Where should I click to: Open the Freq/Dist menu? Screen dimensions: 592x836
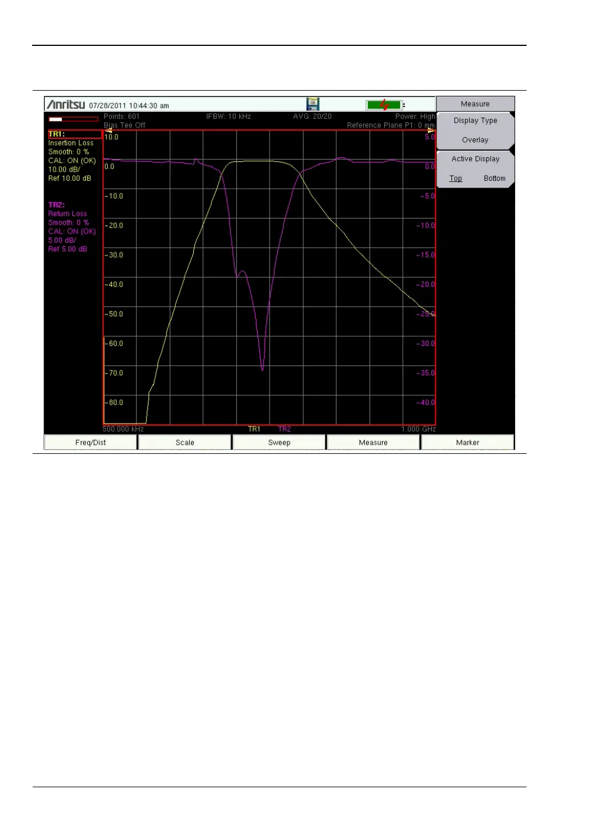[x=91, y=442]
